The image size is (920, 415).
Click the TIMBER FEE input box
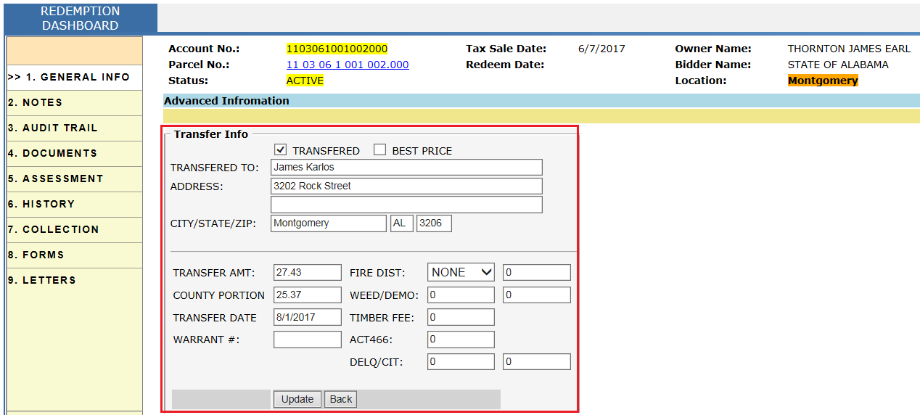[461, 318]
